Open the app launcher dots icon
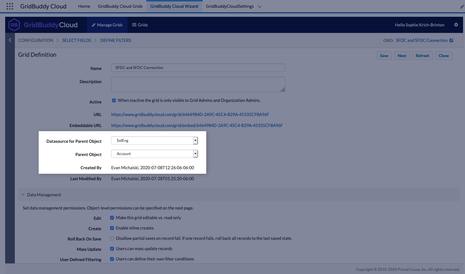 point(10,6)
